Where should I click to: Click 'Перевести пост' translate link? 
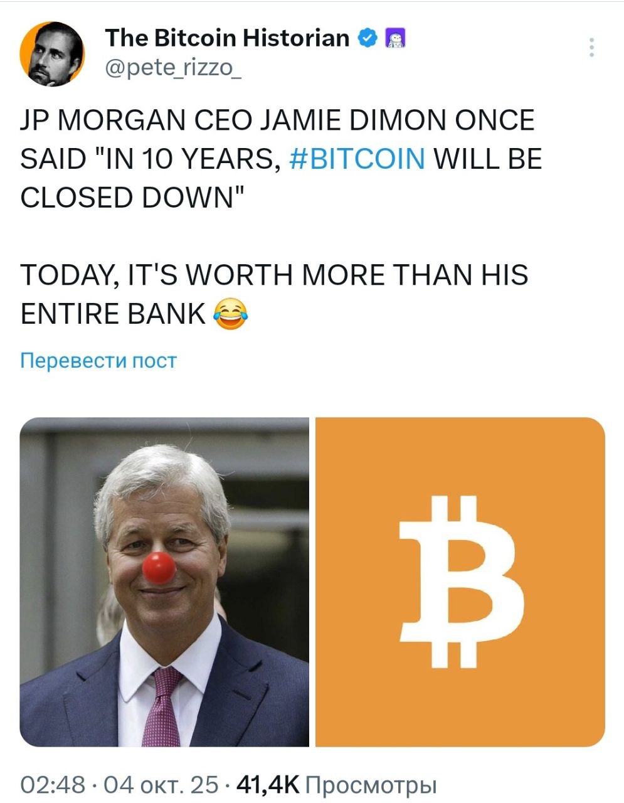[x=98, y=361]
